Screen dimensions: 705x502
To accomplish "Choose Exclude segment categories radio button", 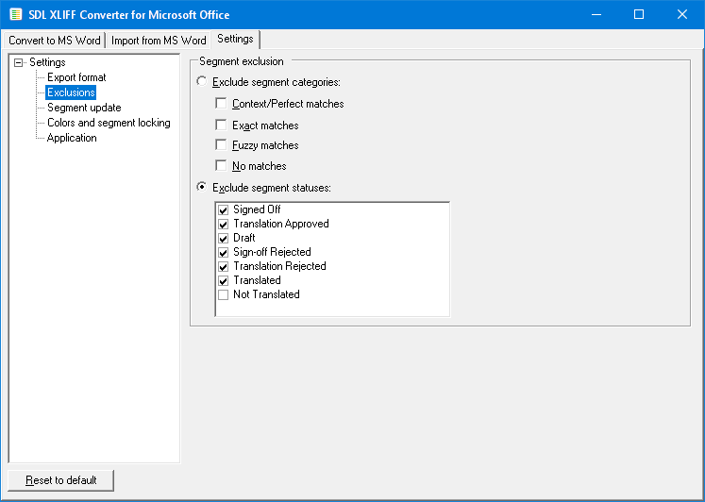I will 202,81.
